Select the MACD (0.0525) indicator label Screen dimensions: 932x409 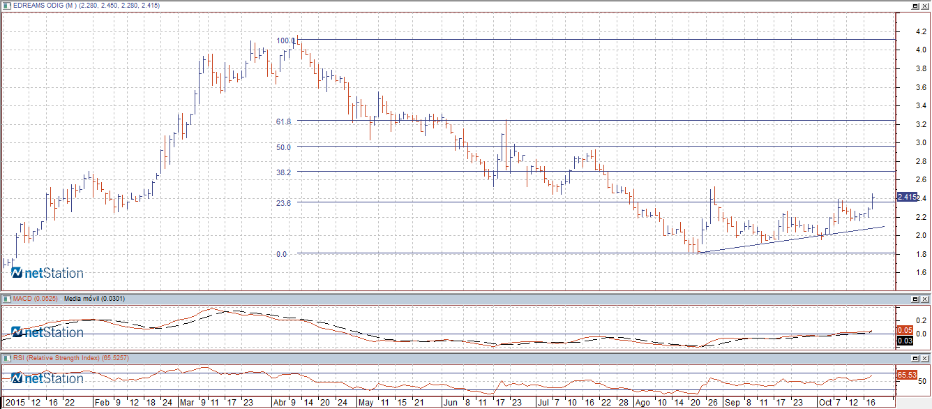click(36, 299)
